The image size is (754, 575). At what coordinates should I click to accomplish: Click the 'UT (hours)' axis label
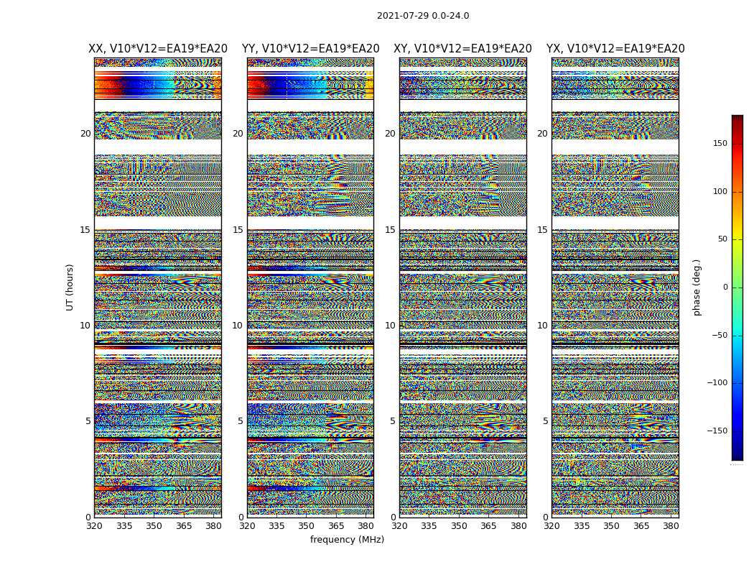[x=70, y=287]
